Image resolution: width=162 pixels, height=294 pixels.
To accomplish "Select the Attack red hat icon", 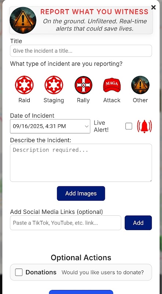I will tap(112, 85).
